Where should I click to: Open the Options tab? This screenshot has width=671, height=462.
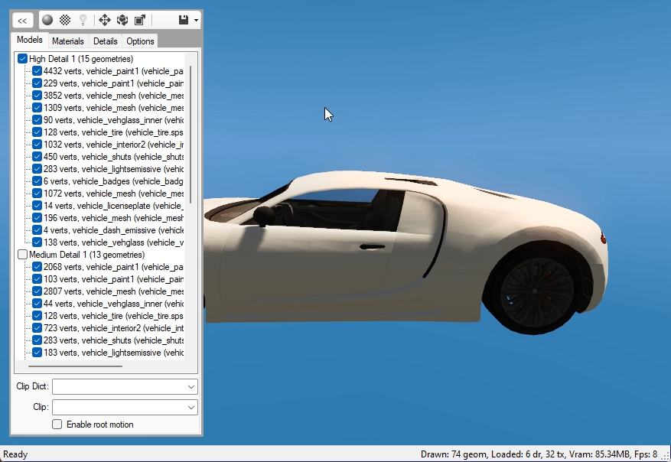coord(140,41)
